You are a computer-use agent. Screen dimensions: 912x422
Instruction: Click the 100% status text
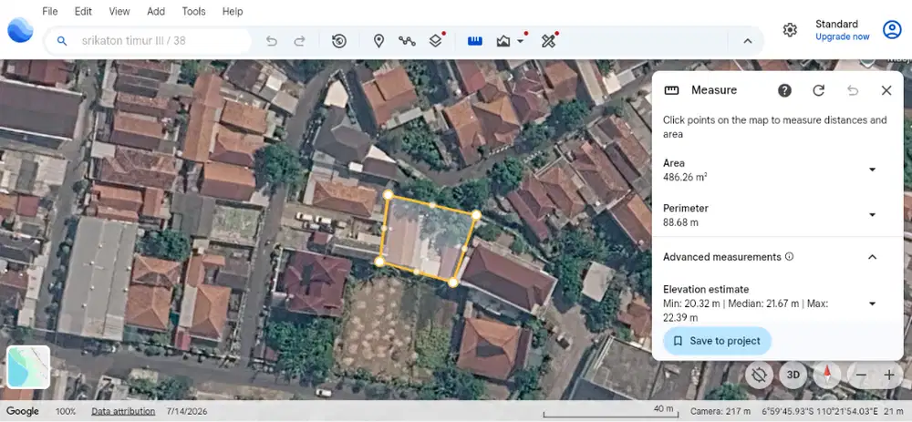point(66,412)
